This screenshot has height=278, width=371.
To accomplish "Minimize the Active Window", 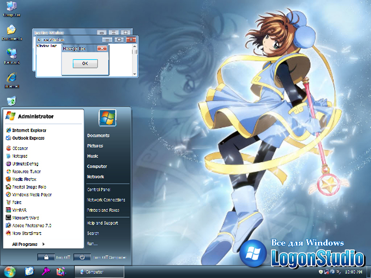I will tap(107, 40).
